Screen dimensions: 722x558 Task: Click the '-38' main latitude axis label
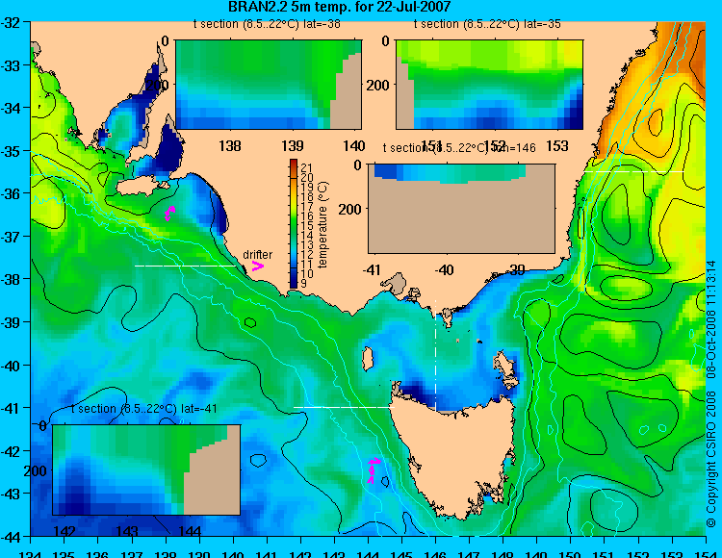[x=11, y=279]
